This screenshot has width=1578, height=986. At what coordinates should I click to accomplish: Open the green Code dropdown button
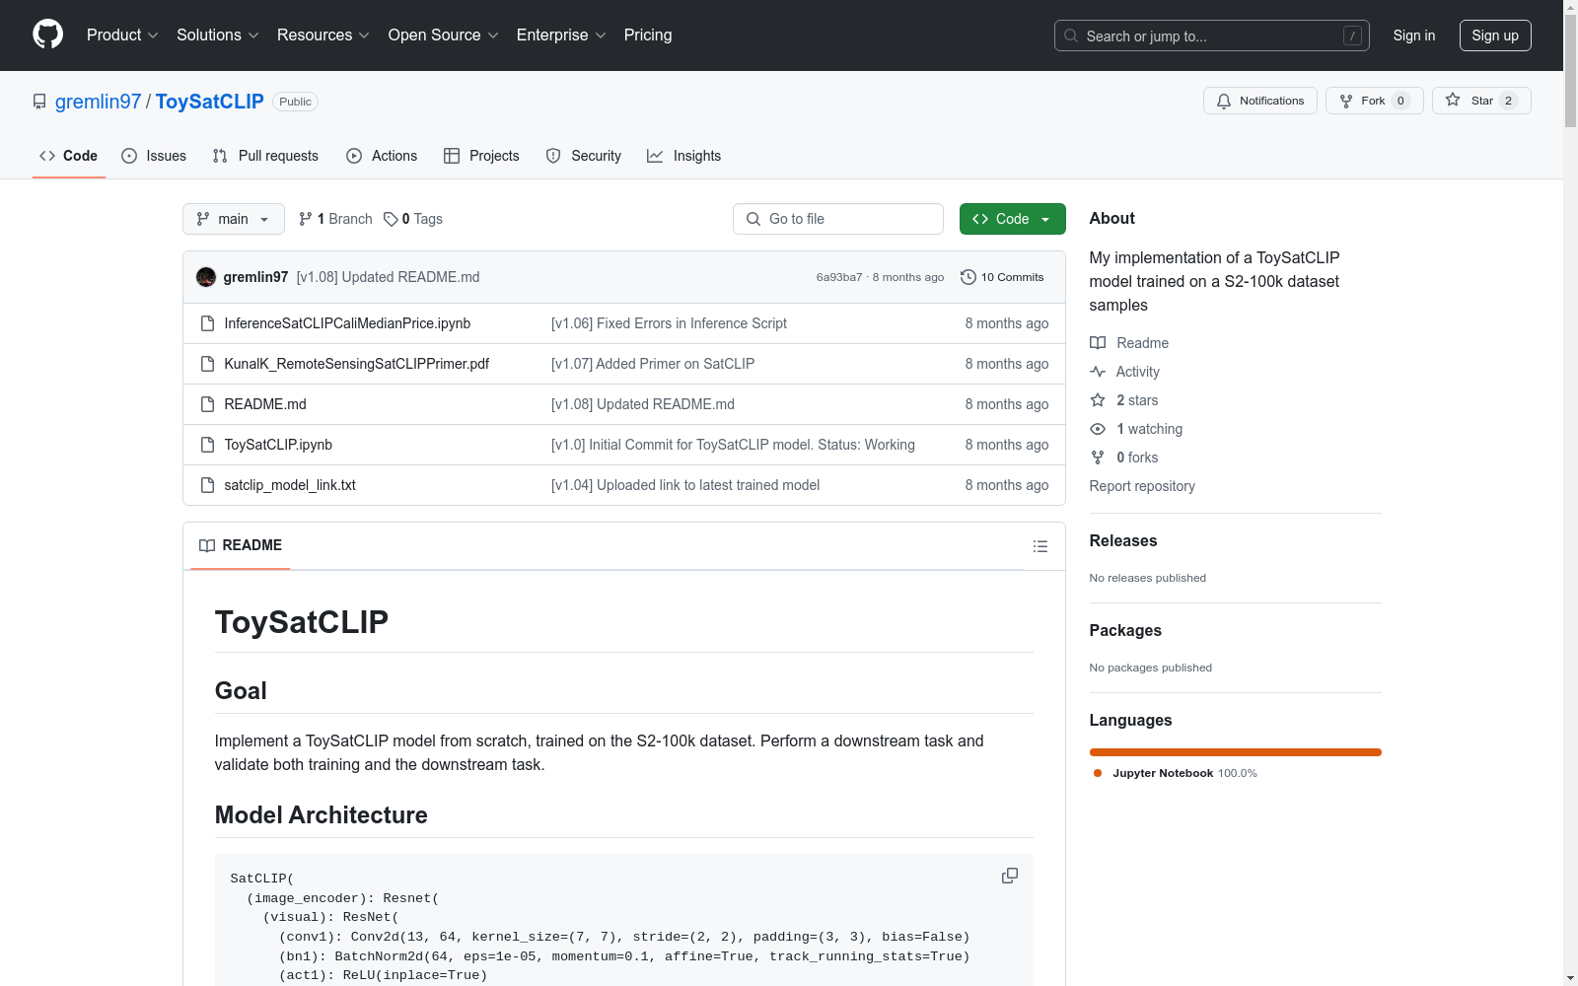point(1012,219)
